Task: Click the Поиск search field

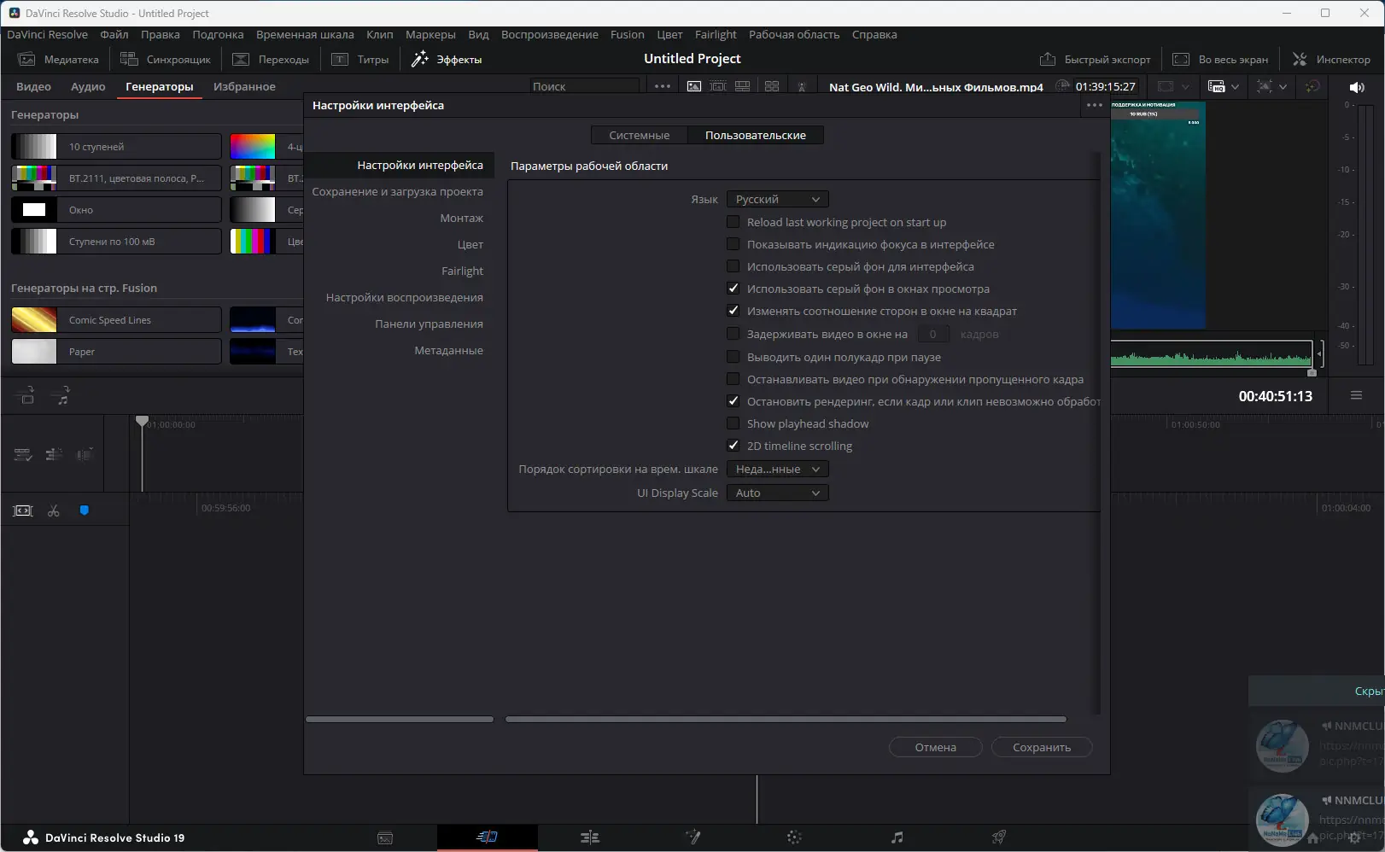Action: (x=584, y=86)
